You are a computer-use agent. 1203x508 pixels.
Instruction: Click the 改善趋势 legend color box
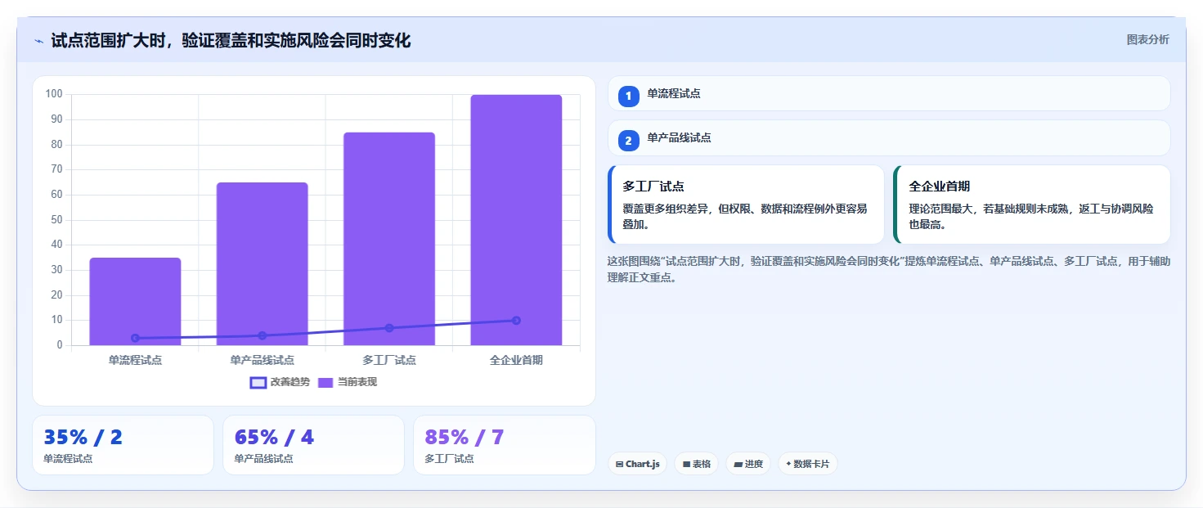click(258, 382)
